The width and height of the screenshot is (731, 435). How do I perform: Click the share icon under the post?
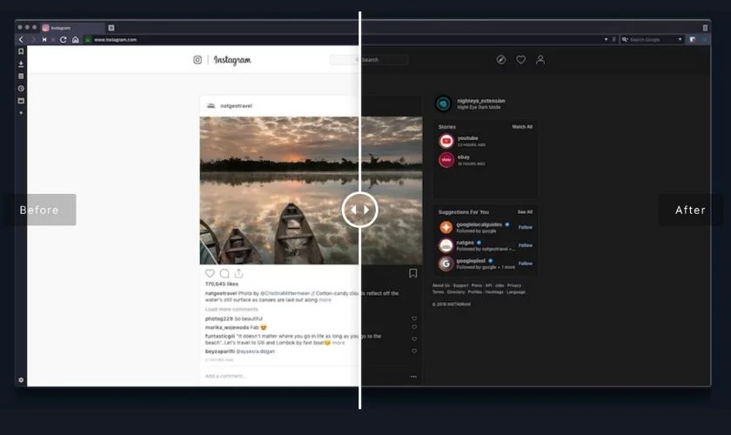pos(238,273)
